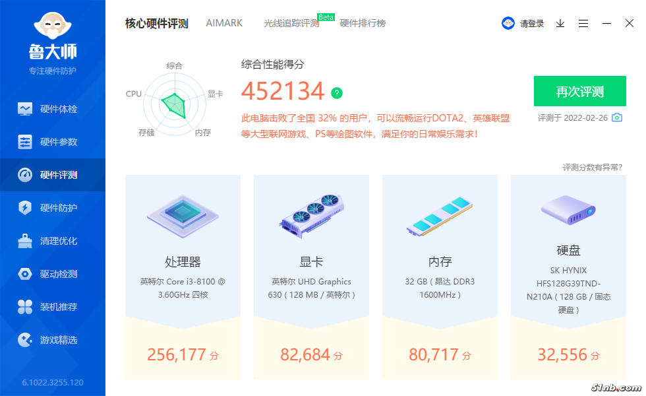Select the 游戏精选 menu label

click(59, 340)
